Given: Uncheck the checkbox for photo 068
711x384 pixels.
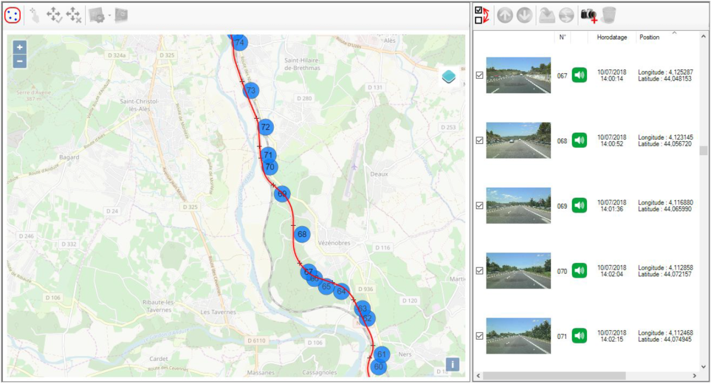Looking at the screenshot, I should pyautogui.click(x=480, y=140).
